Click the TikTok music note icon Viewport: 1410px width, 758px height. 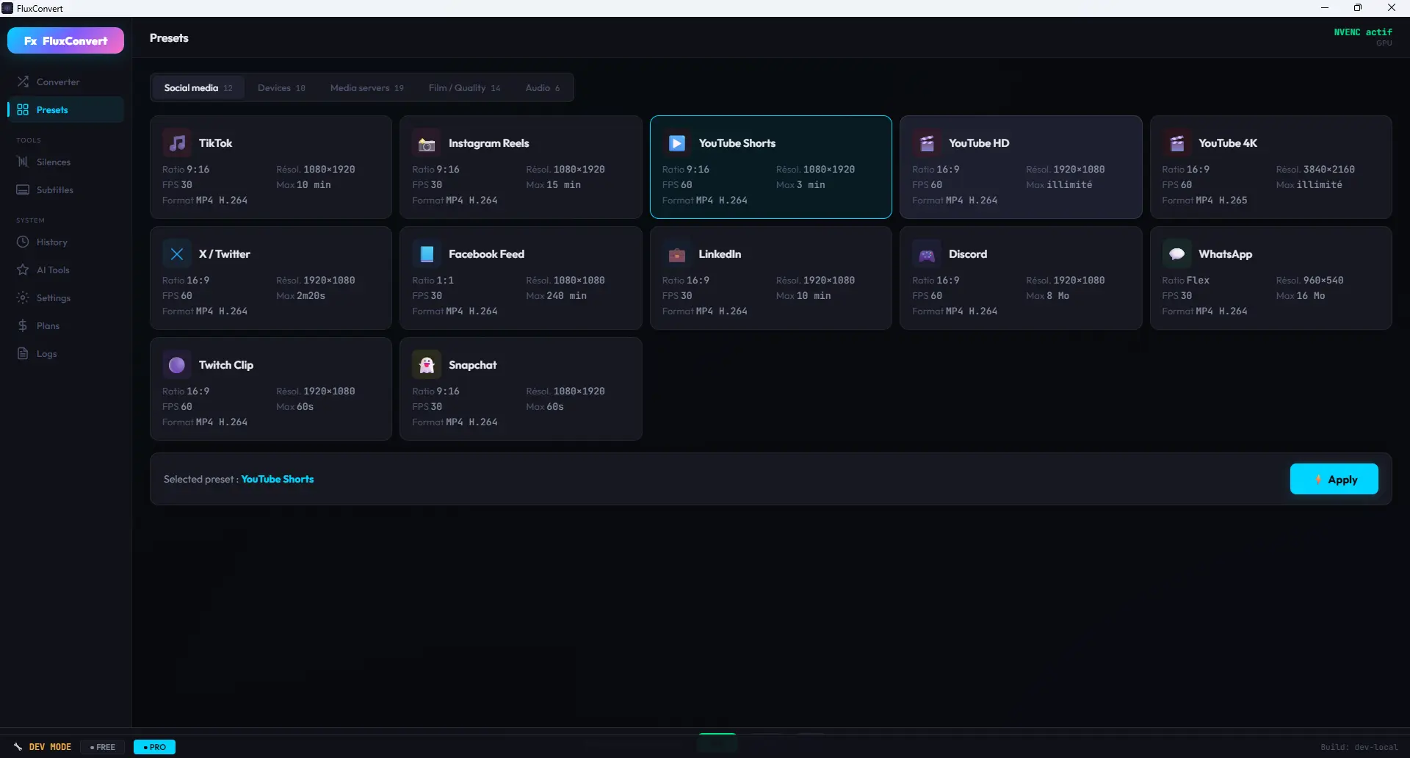(177, 143)
